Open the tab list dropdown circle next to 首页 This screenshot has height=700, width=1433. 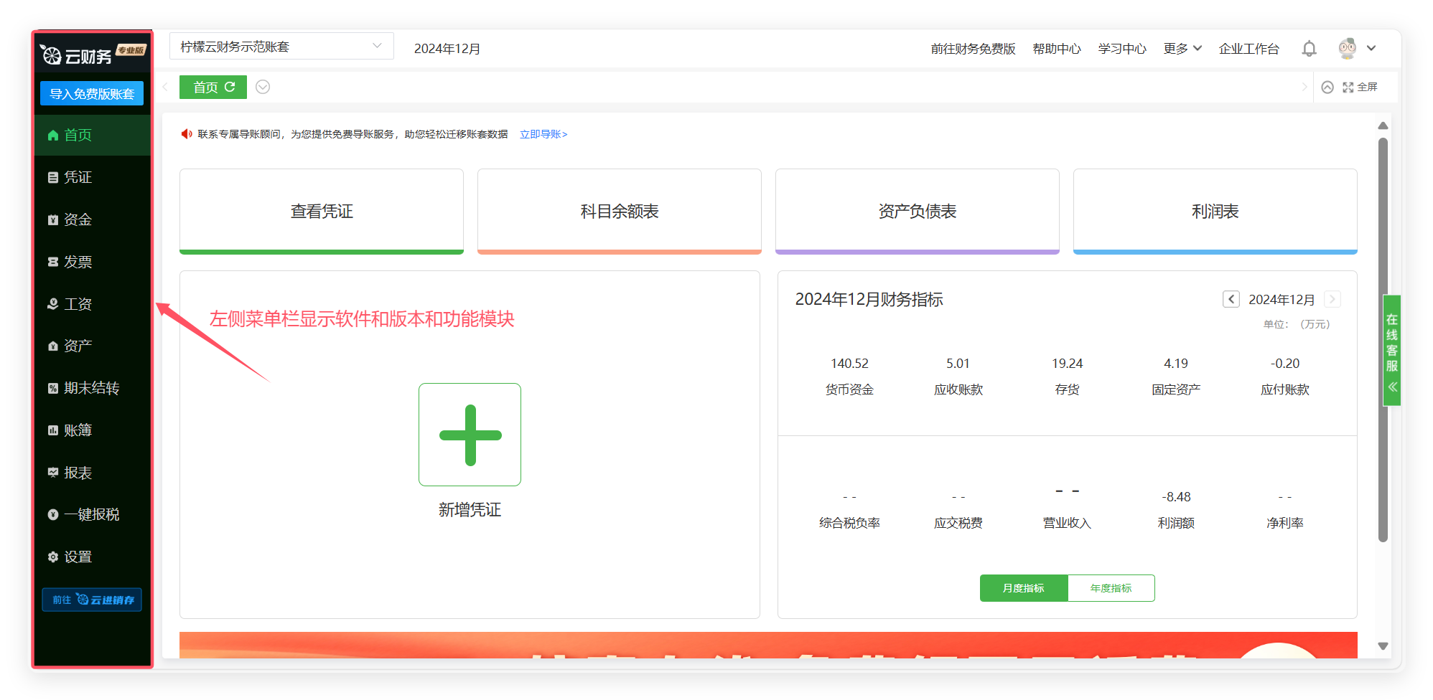[x=263, y=87]
